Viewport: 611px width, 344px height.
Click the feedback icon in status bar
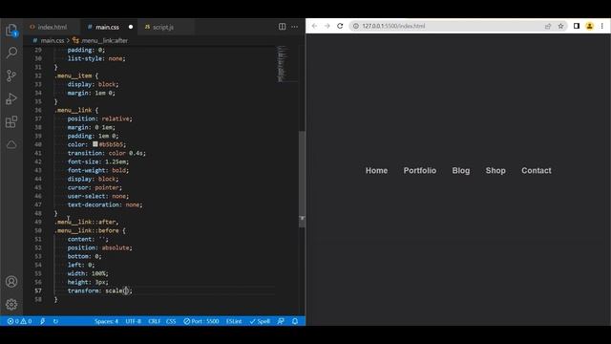[281, 321]
